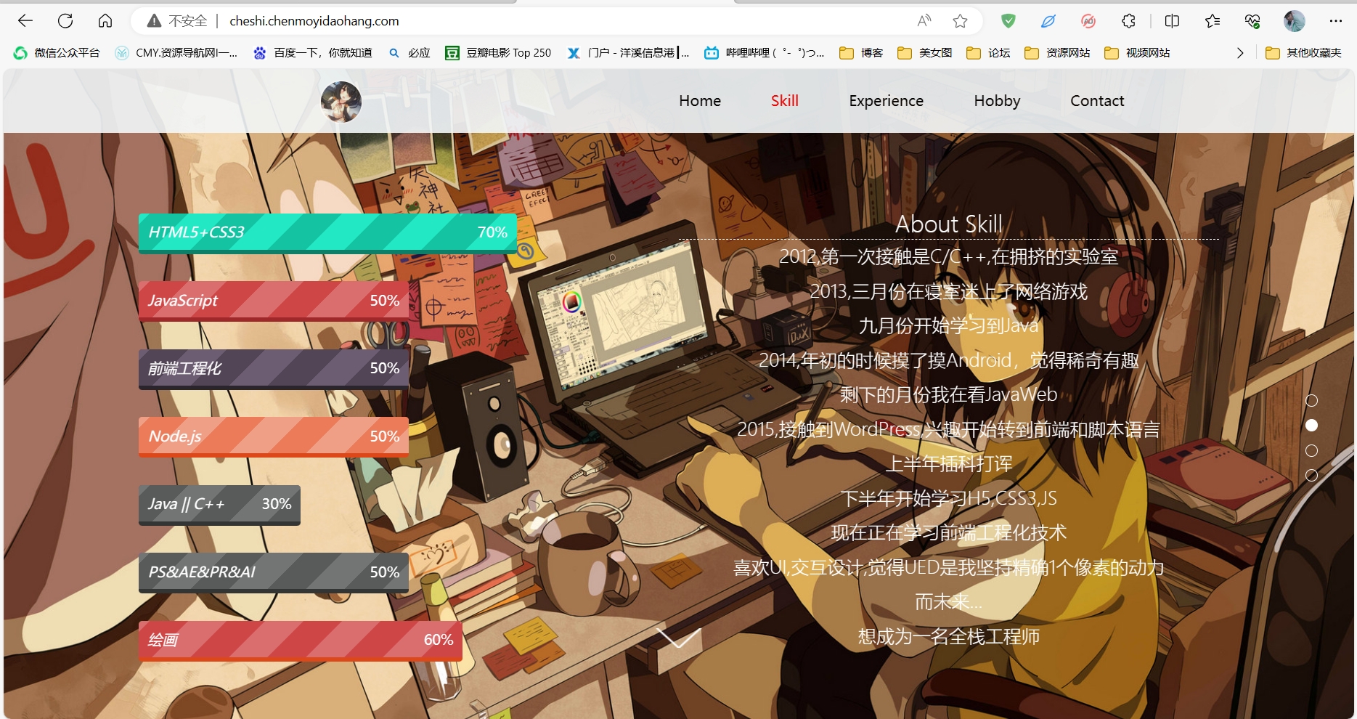1357x719 pixels.
Task: Open the 豆瓣电影 Top 250 bookmark
Action: tap(499, 53)
